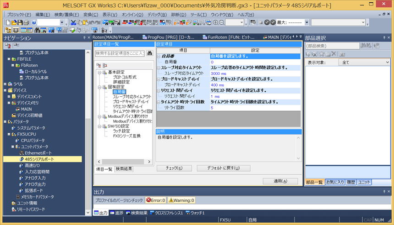Select Ethernetポート in navigation

38,153
